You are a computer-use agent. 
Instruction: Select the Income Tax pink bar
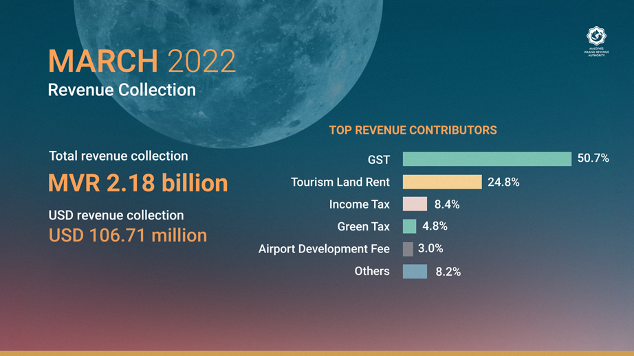click(415, 204)
